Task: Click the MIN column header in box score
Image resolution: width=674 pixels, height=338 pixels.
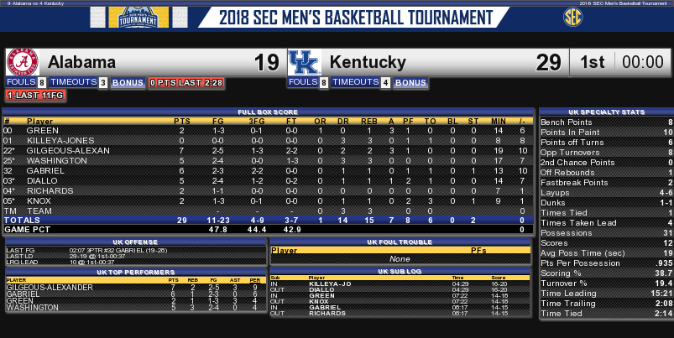Action: [499, 122]
